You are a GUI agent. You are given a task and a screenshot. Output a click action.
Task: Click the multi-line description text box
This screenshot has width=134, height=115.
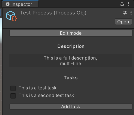click(x=71, y=61)
